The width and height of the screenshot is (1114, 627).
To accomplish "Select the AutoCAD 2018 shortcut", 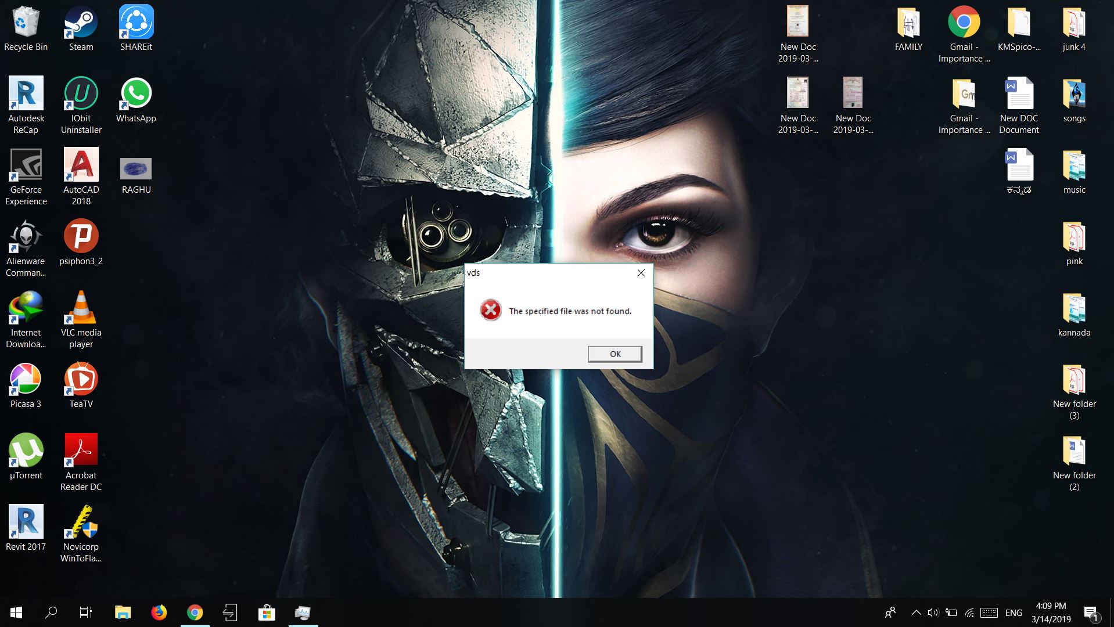I will point(81,177).
